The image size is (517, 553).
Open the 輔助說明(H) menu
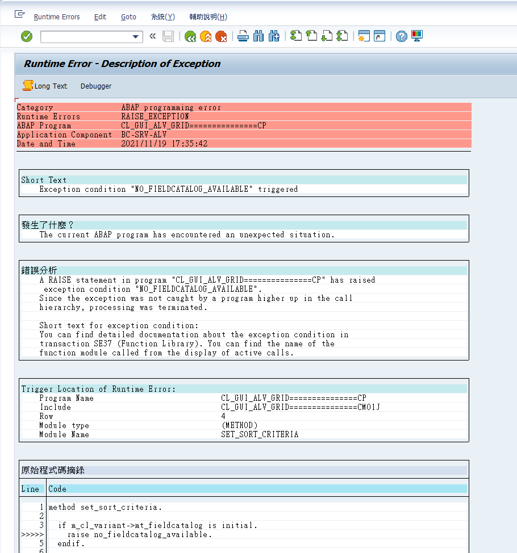click(208, 17)
